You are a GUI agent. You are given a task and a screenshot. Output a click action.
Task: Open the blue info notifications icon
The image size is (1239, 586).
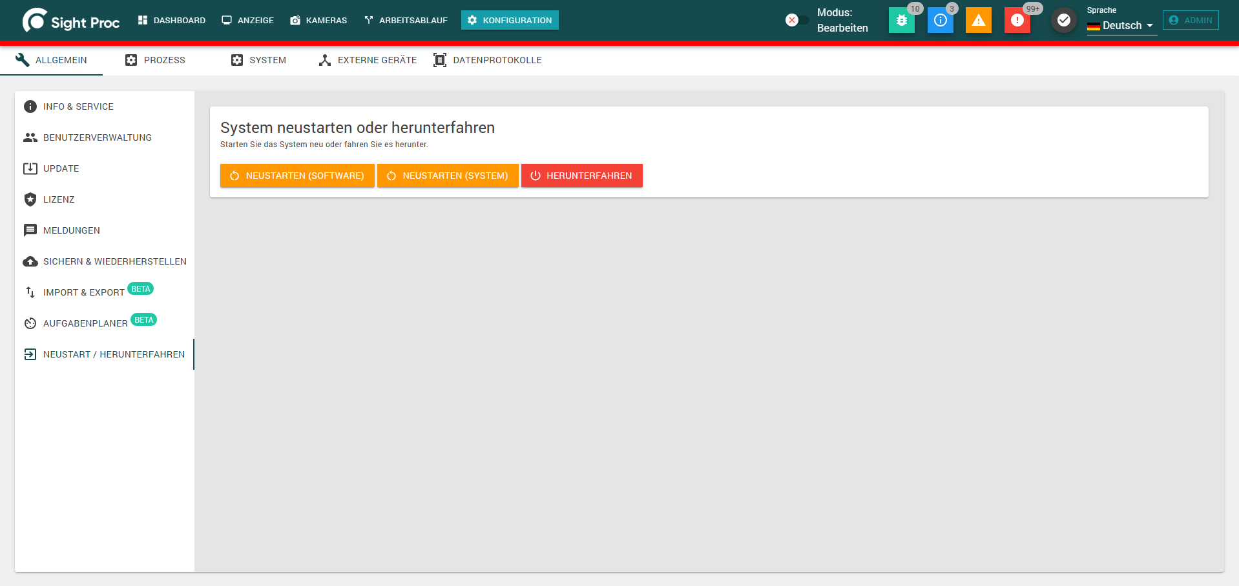(x=940, y=20)
